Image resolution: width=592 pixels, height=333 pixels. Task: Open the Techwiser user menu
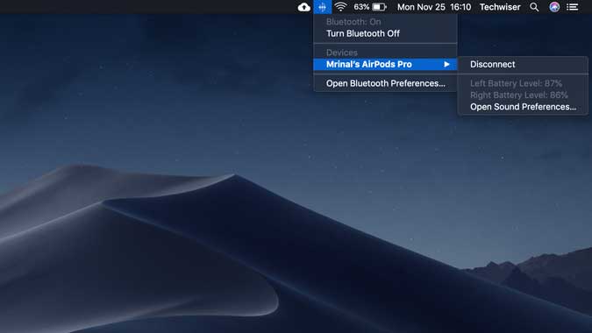[x=500, y=7]
